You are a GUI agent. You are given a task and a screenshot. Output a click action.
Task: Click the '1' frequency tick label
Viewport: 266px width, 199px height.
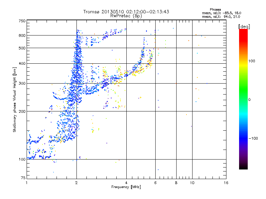click(x=27, y=183)
